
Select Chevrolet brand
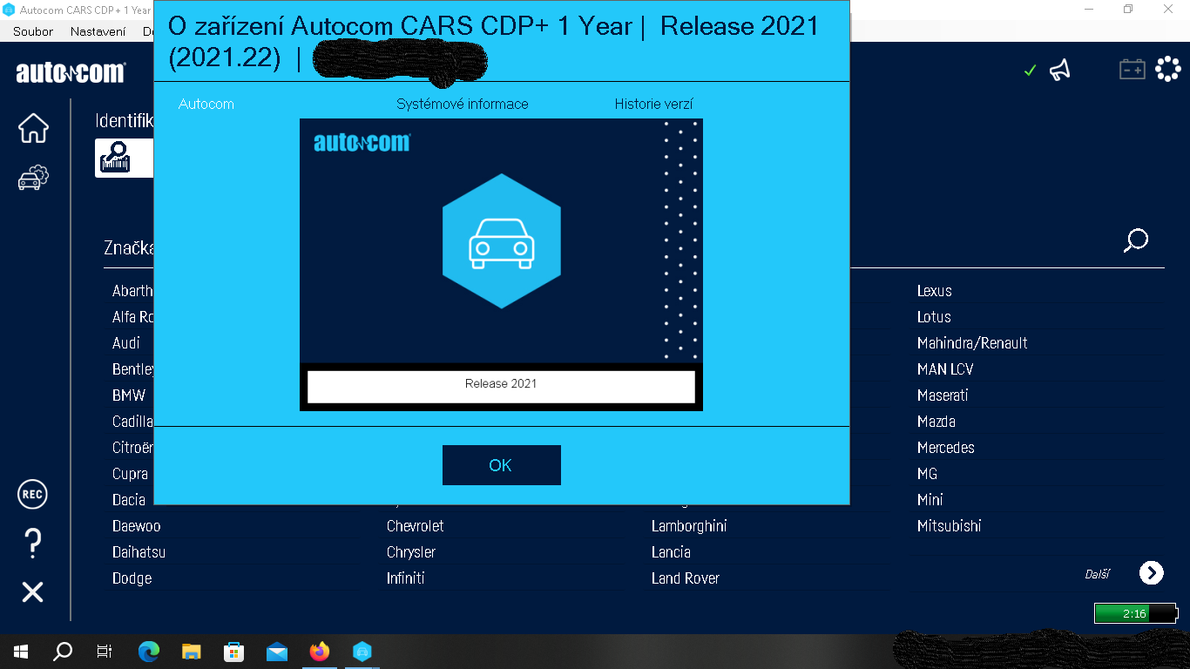click(415, 526)
